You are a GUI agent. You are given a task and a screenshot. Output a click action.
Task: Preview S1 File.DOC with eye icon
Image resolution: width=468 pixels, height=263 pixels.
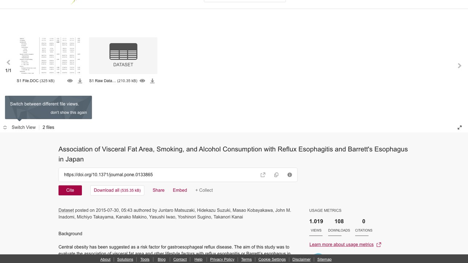(70, 81)
